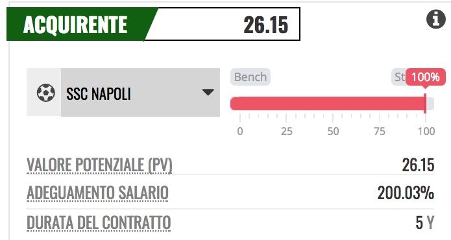Click the dropdown arrow next to SSC Napoli

click(x=208, y=92)
